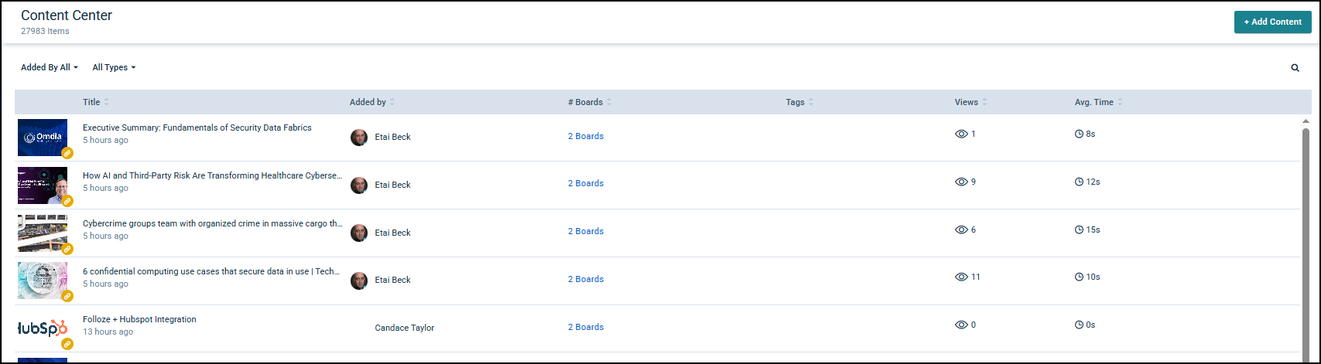
Task: Open 2 Boards link for Folloze Hubspot Integration
Action: tap(585, 328)
